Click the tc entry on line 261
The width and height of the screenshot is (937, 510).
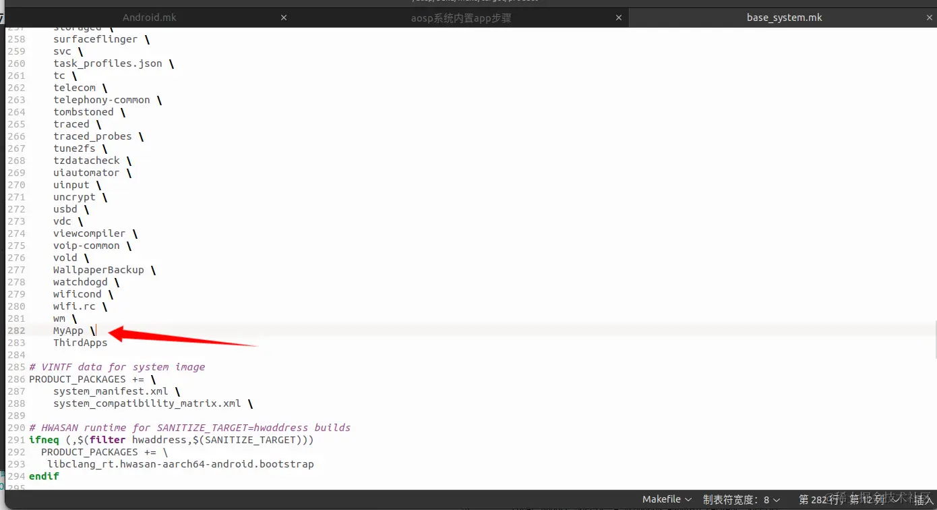59,76
